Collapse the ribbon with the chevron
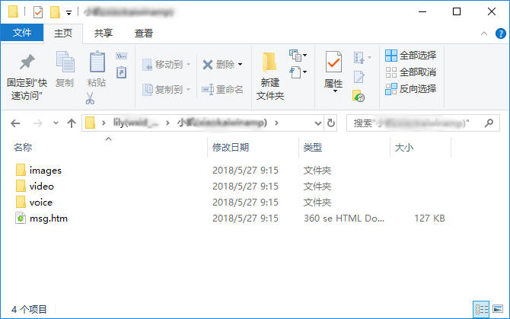 coord(484,33)
